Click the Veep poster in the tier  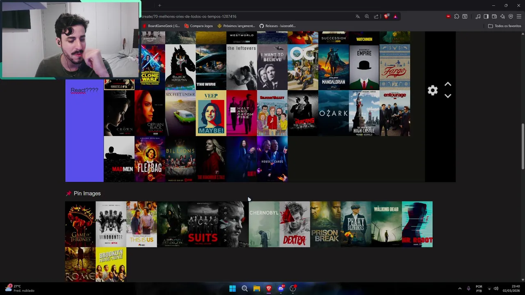211,113
